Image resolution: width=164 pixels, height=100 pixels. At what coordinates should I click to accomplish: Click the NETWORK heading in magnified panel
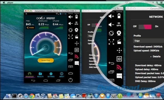156,17
